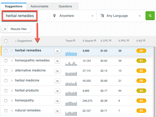Image resolution: width=156 pixels, height=117 pixels.
Task: Click the green search magnifier button
Action: pyautogui.click(x=150, y=16)
